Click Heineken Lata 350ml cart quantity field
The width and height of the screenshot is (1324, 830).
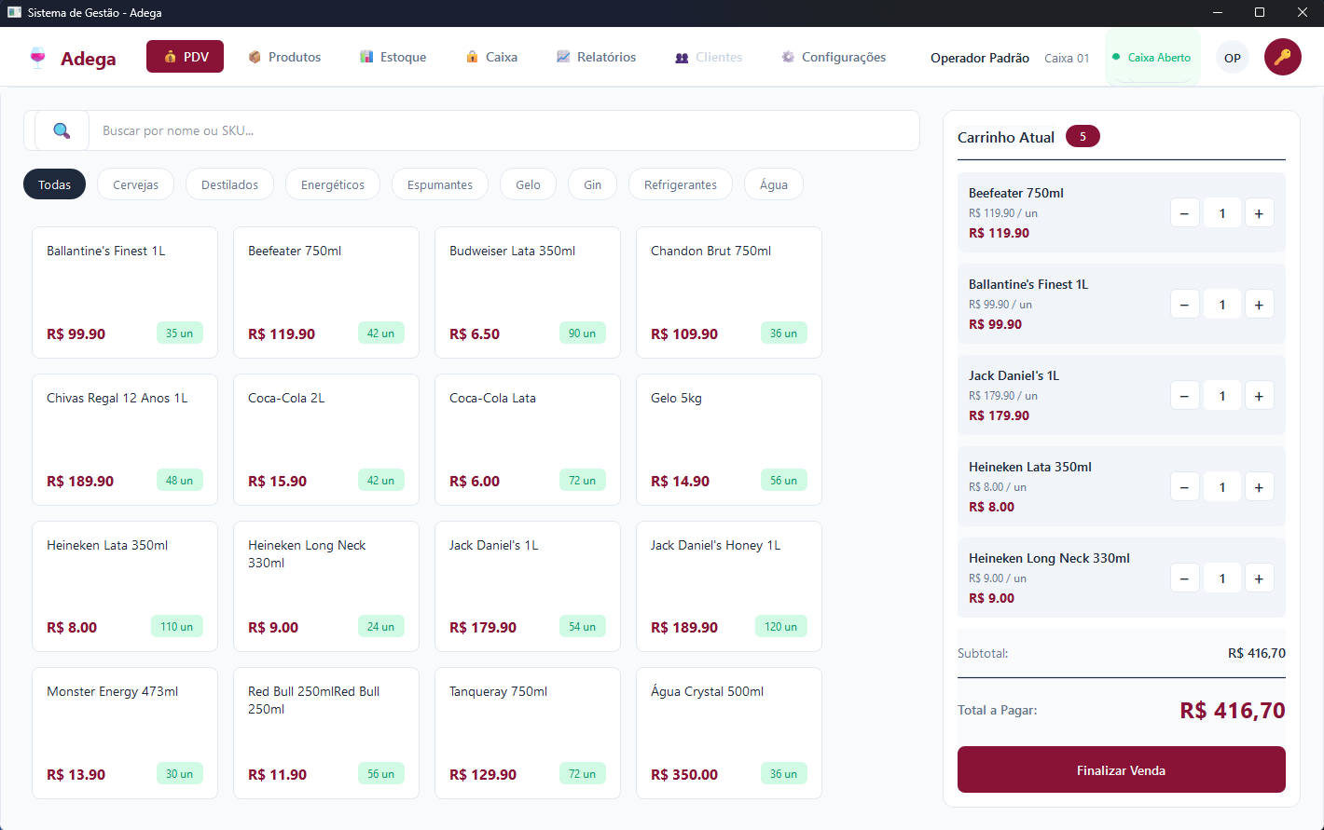pyautogui.click(x=1222, y=487)
